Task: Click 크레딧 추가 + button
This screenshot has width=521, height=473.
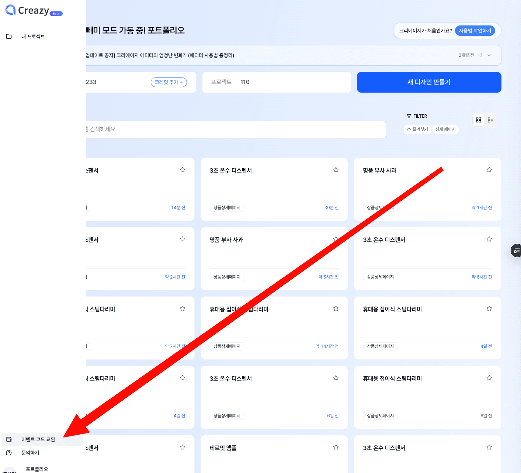Action: (169, 82)
